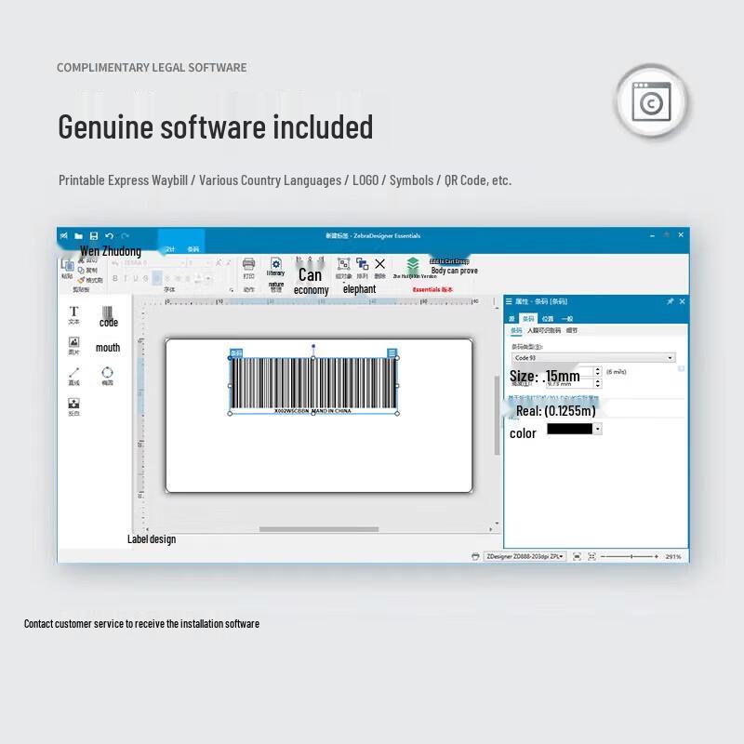The width and height of the screenshot is (744, 744).
Task: Toggle Italic formatting in the font group
Action: click(x=126, y=278)
